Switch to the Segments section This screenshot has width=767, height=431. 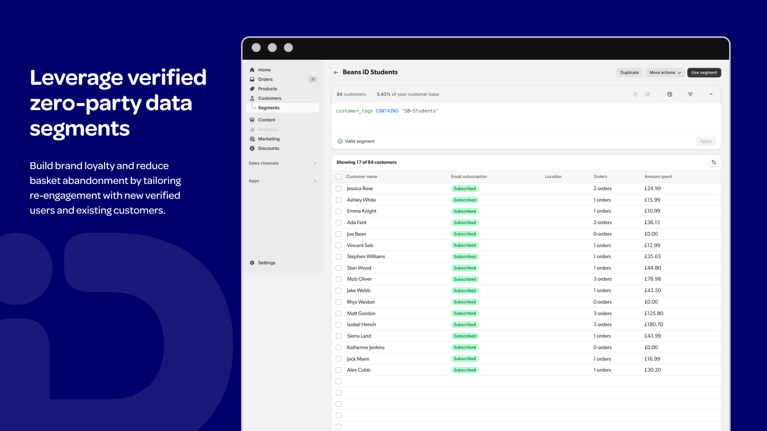268,108
